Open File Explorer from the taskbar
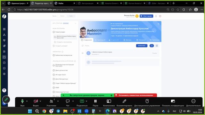The width and height of the screenshot is (205, 115). [x=65, y=111]
